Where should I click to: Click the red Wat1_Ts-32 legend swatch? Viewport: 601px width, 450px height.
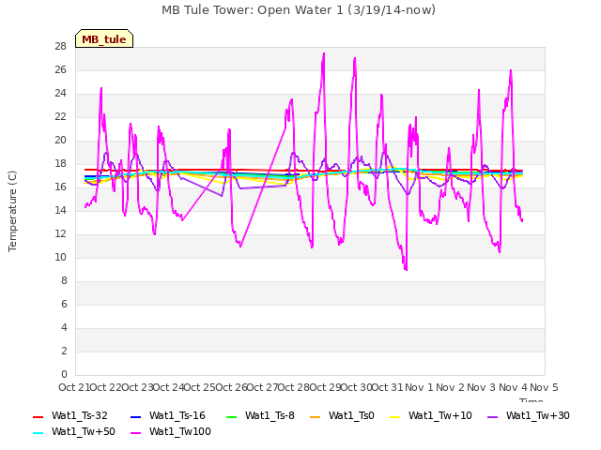[39, 416]
